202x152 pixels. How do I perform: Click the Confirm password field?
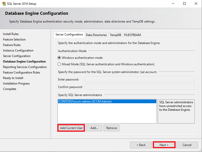coord(140,87)
